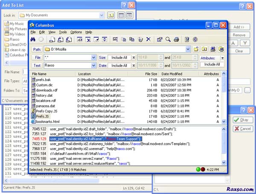Click the list refresh icon with circular arrows
Screen dimensions: 256x194
click(105, 39)
